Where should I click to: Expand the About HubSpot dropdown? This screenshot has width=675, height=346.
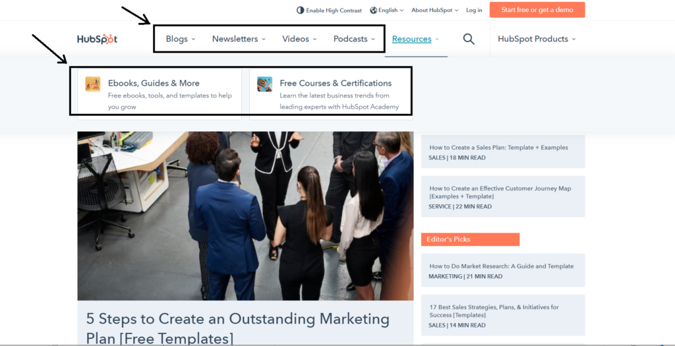click(x=435, y=11)
